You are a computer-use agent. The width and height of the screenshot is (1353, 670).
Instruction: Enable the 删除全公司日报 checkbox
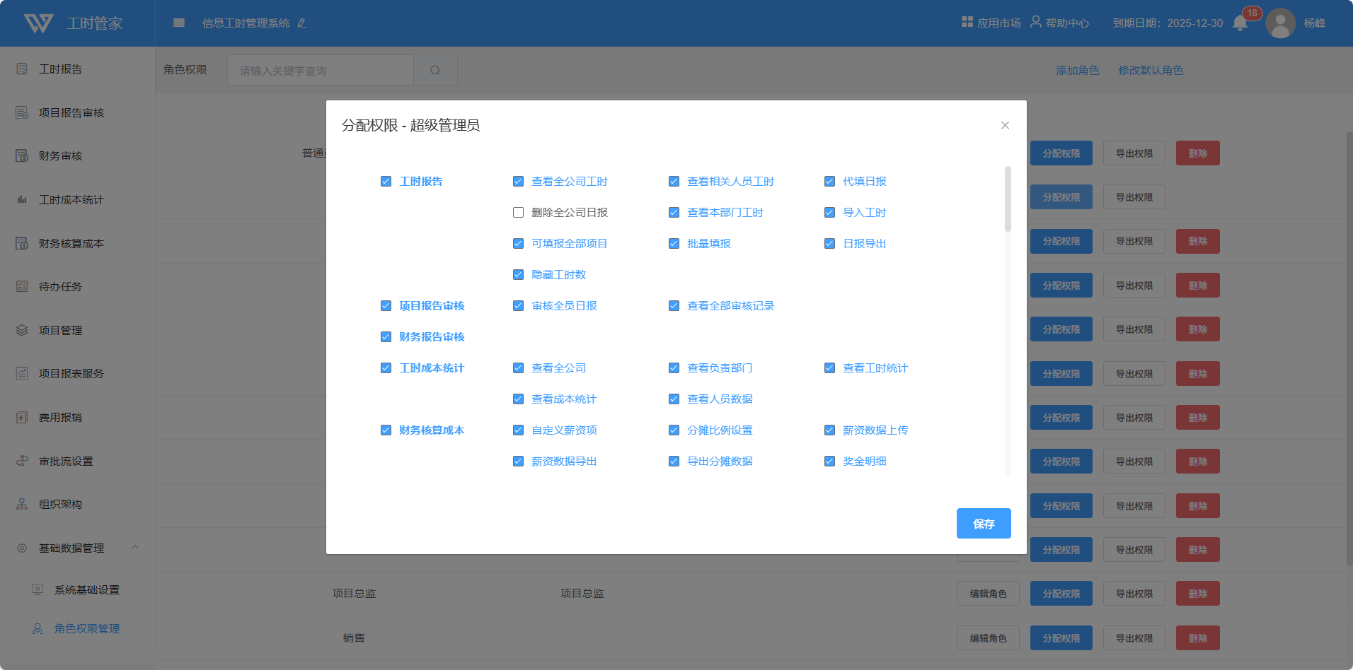click(519, 213)
